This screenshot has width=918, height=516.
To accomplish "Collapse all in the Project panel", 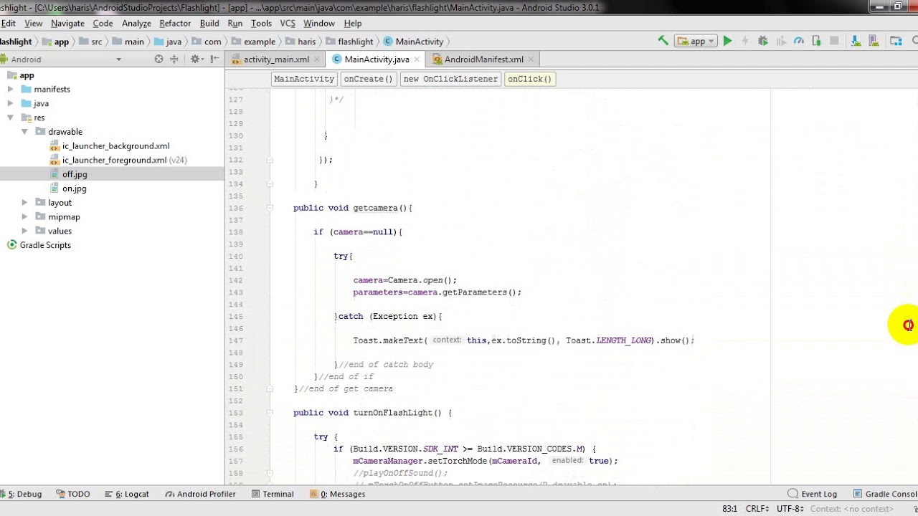I will pos(174,59).
